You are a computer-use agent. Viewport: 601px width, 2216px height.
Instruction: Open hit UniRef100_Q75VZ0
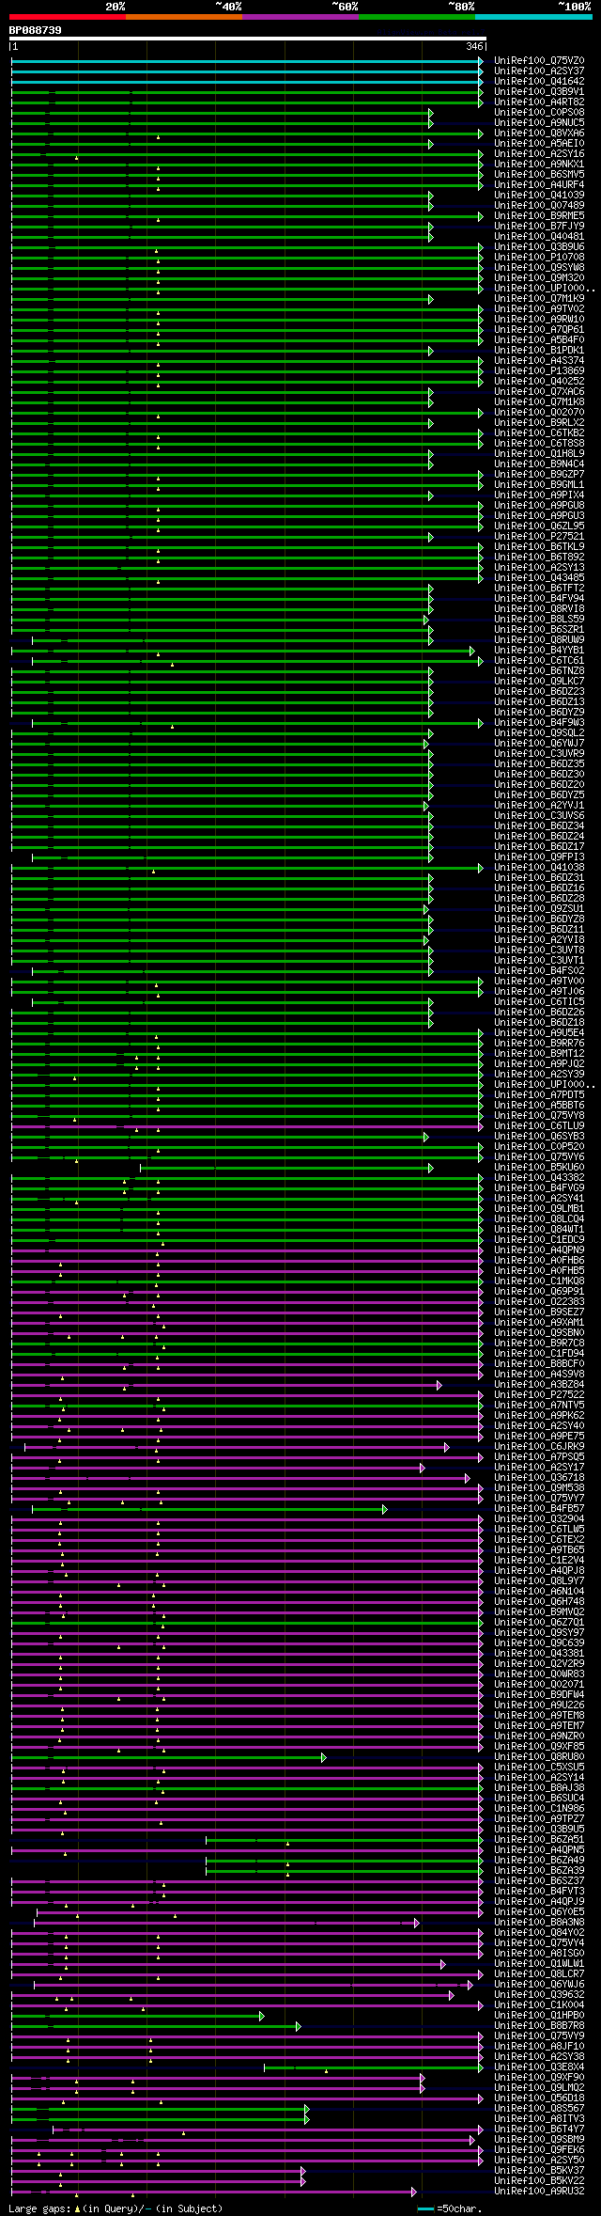[539, 61]
